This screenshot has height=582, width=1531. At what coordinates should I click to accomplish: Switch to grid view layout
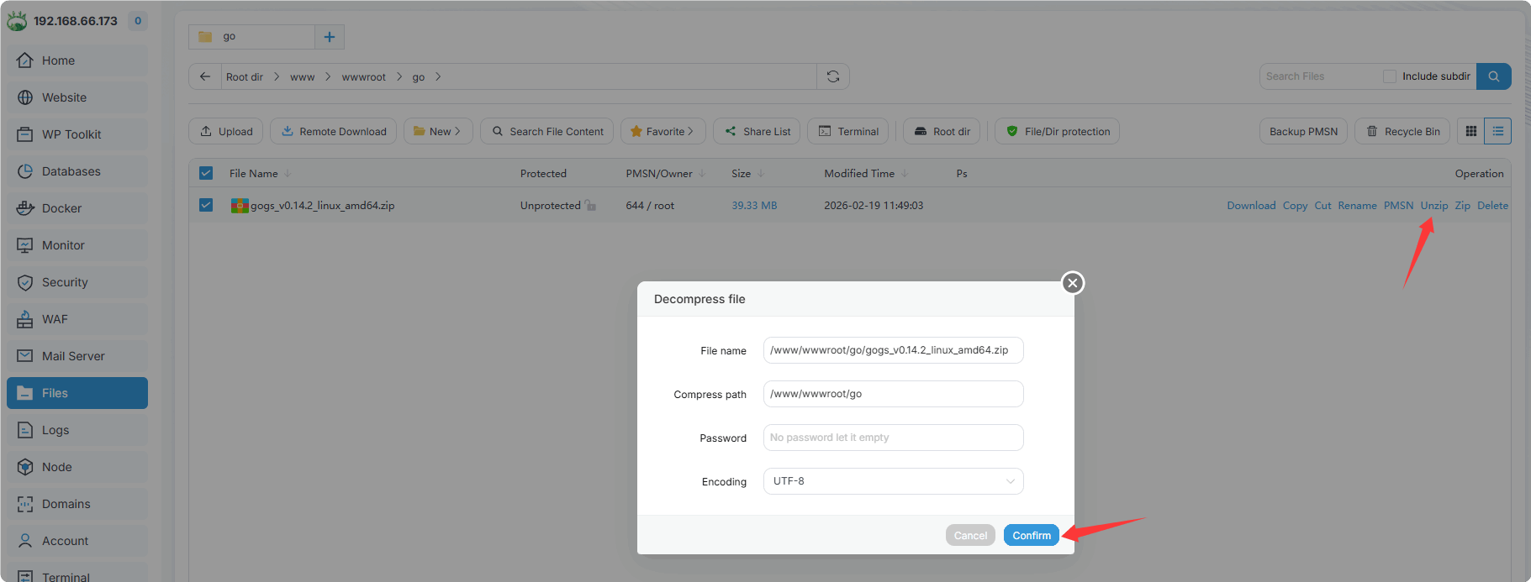1470,131
